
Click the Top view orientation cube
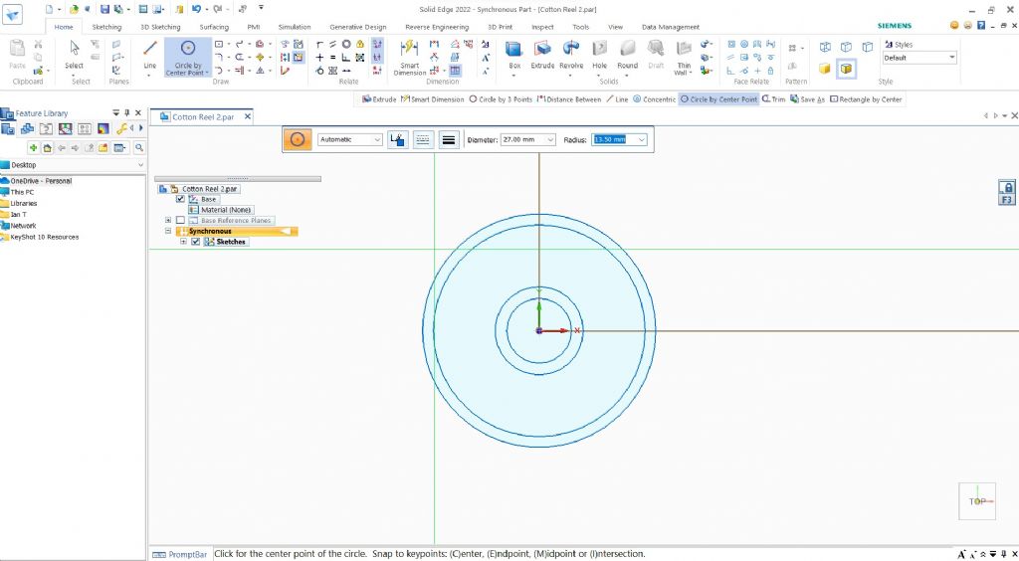[977, 501]
